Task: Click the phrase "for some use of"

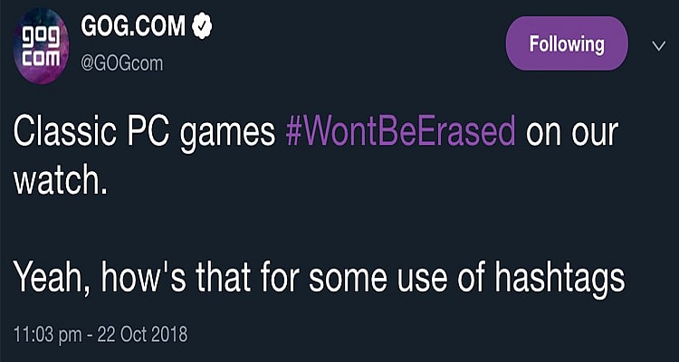Action: tap(385, 277)
